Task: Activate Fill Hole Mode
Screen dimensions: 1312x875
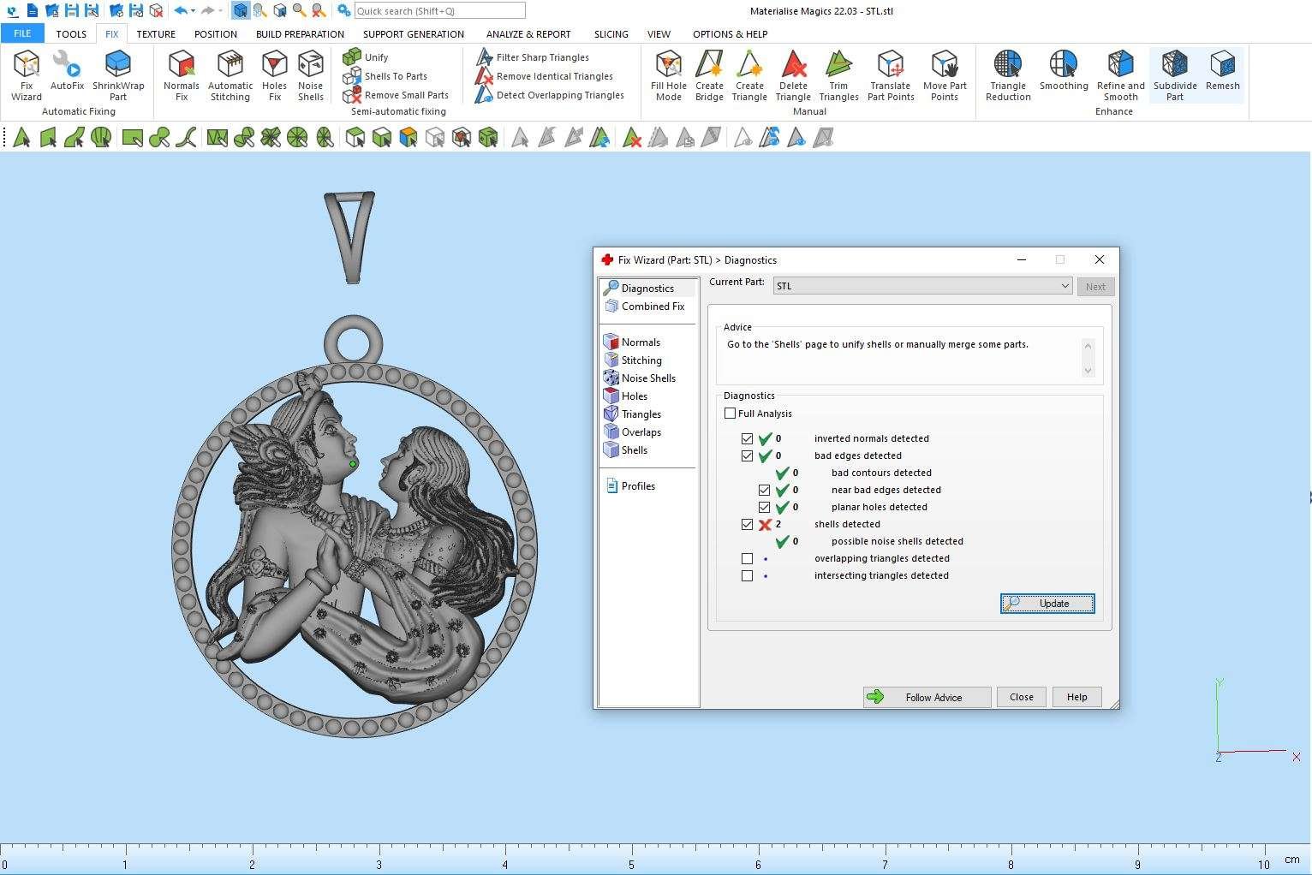Action: point(668,74)
